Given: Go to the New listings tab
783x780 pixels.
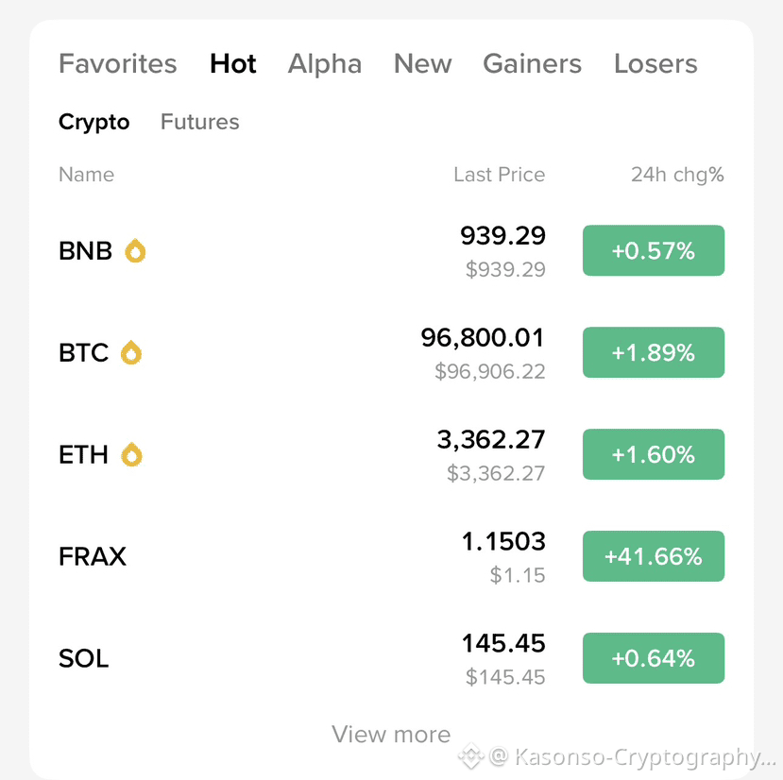Looking at the screenshot, I should [422, 64].
